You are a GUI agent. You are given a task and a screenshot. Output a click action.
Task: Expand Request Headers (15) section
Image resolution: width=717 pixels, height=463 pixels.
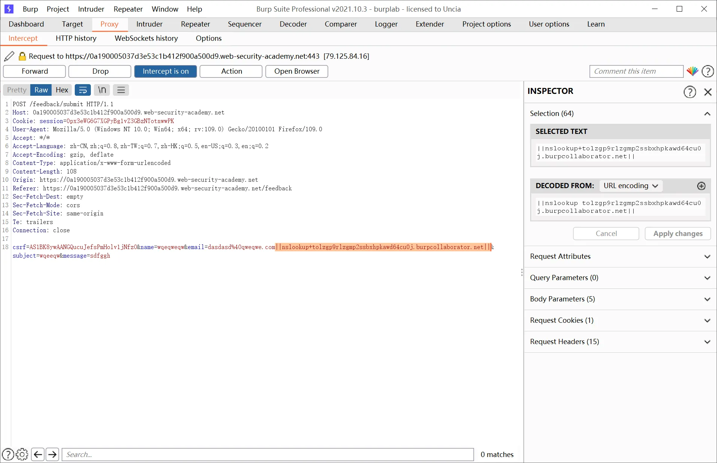coord(620,341)
